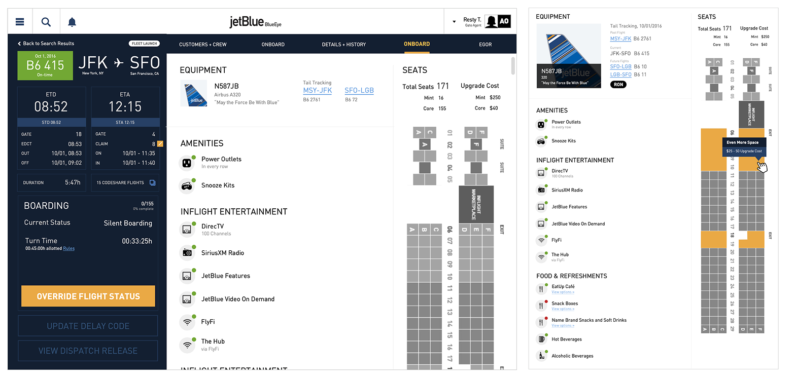Open the notifications bell
This screenshot has height=380, width=794.
click(x=72, y=22)
